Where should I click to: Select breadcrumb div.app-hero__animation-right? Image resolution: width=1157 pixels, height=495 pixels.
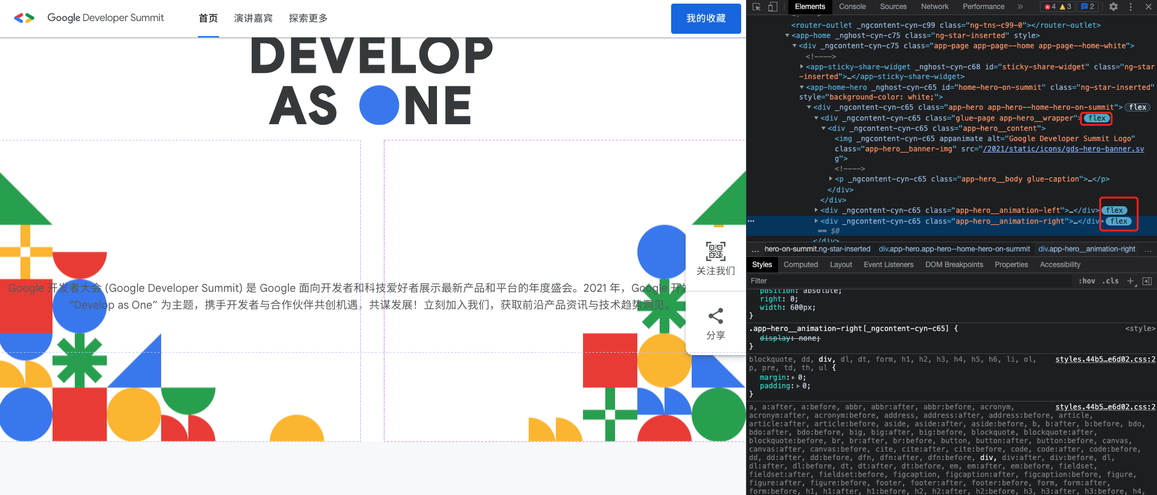click(1087, 249)
